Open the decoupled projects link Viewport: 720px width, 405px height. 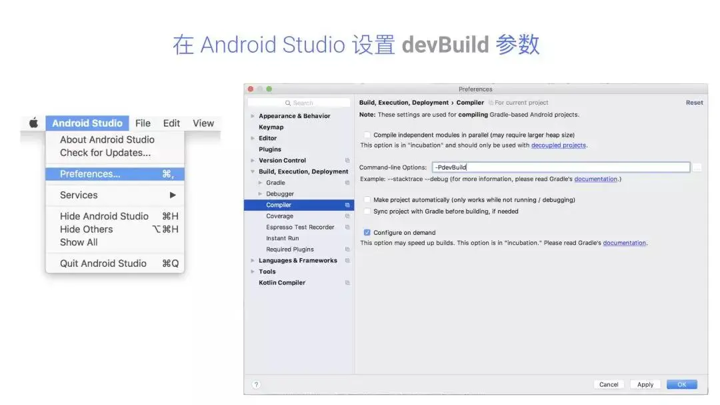pos(559,145)
